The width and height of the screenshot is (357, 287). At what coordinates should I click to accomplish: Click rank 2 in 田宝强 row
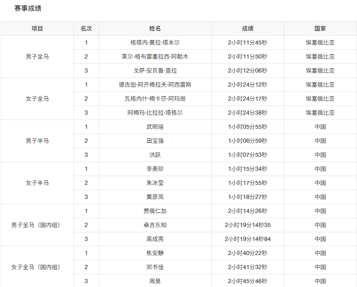click(x=86, y=141)
